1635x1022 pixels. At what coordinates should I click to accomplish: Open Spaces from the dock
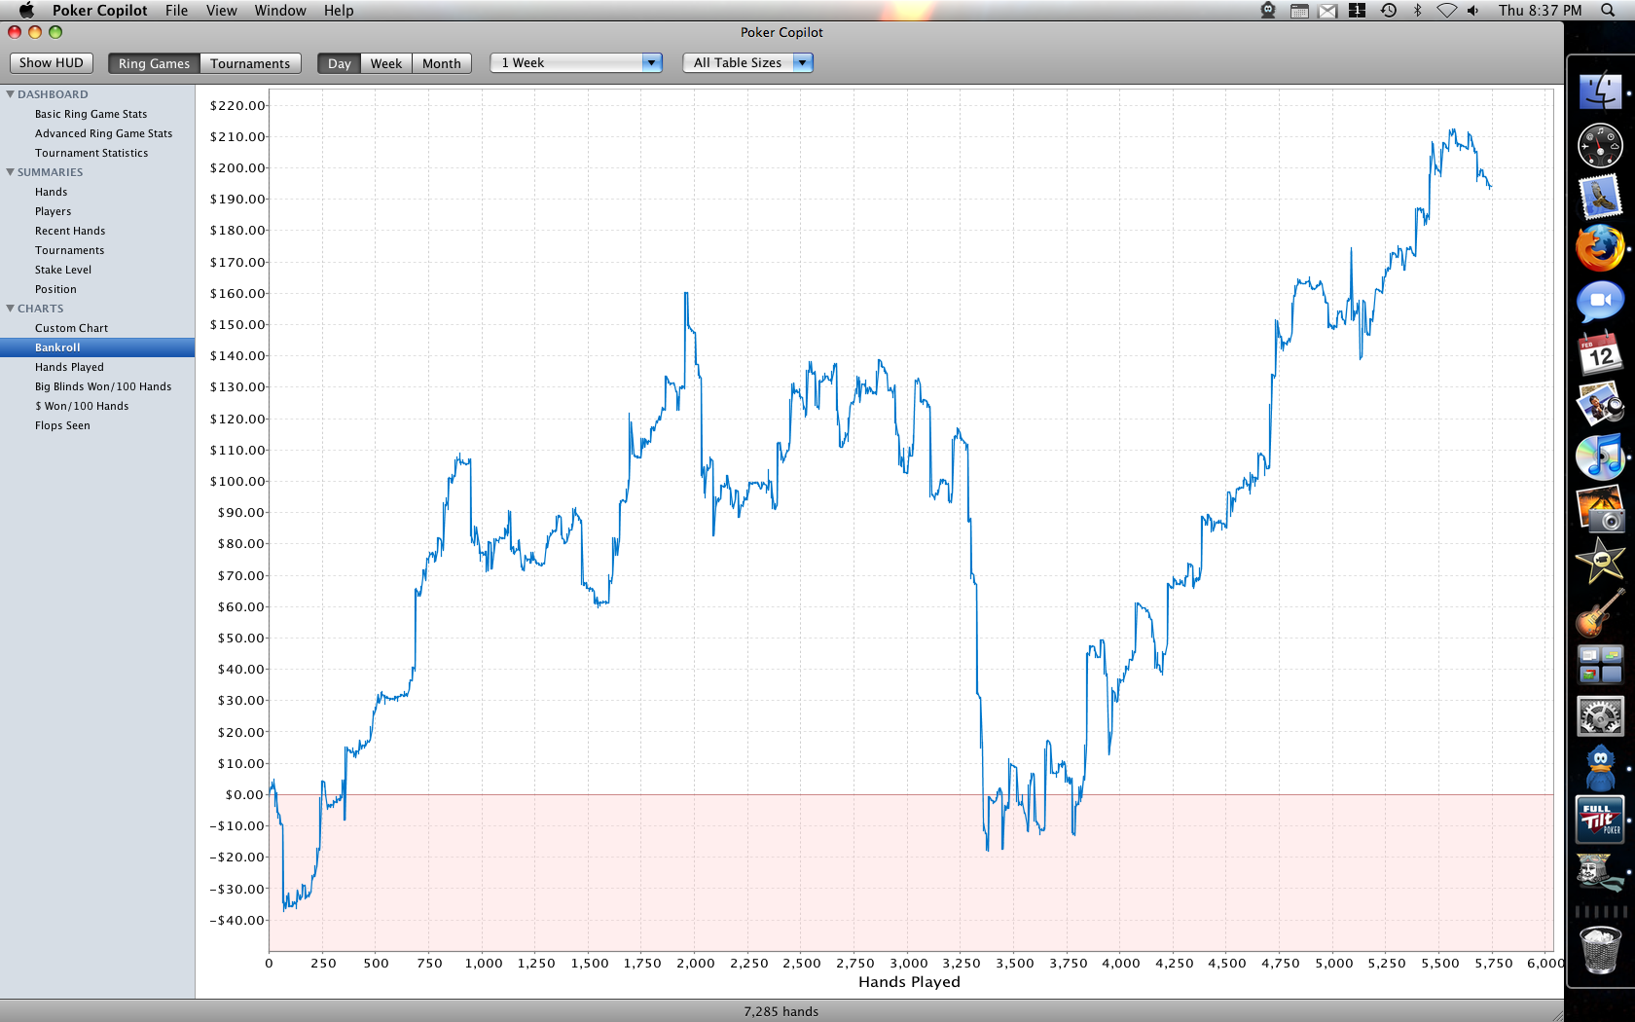[x=1600, y=665]
